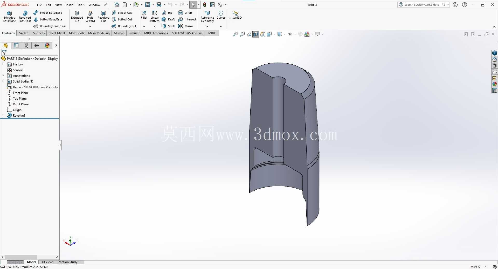The height and width of the screenshot is (269, 498).
Task: Go to the Home icon in toolbar
Action: [117, 5]
